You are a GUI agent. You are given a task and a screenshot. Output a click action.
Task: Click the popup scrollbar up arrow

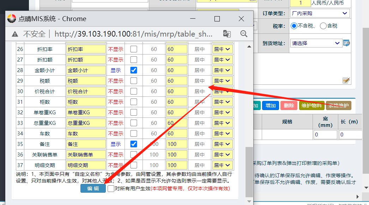click(x=249, y=47)
